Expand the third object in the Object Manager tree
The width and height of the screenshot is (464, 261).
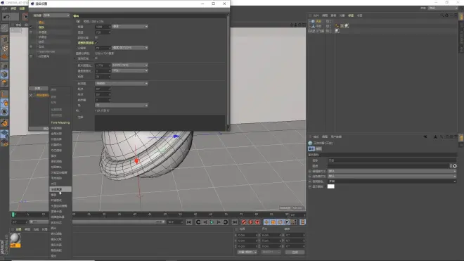pos(310,31)
